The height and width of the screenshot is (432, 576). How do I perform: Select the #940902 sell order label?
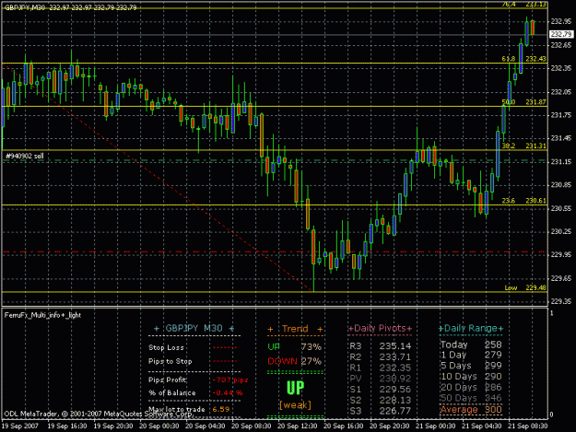click(24, 156)
